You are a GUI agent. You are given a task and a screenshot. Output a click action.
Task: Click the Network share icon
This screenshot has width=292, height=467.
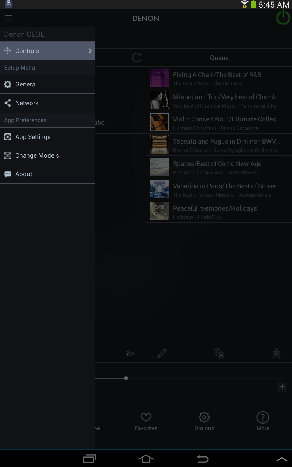tap(8, 103)
